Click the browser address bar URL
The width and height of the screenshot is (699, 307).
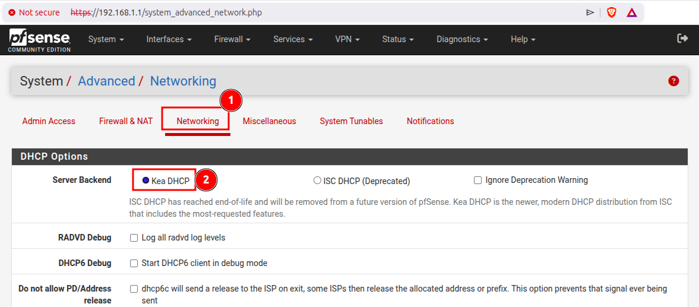click(x=166, y=12)
